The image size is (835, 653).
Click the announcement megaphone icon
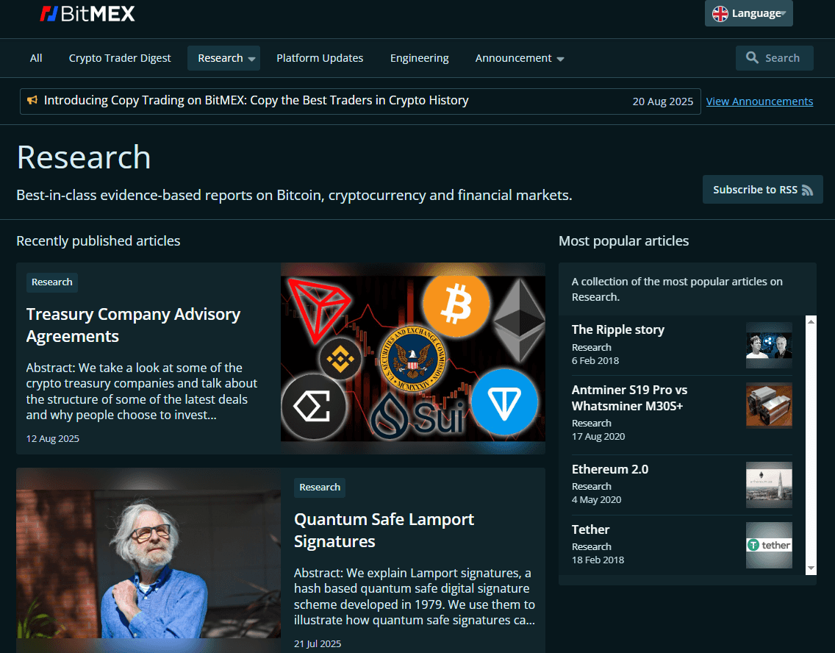32,100
